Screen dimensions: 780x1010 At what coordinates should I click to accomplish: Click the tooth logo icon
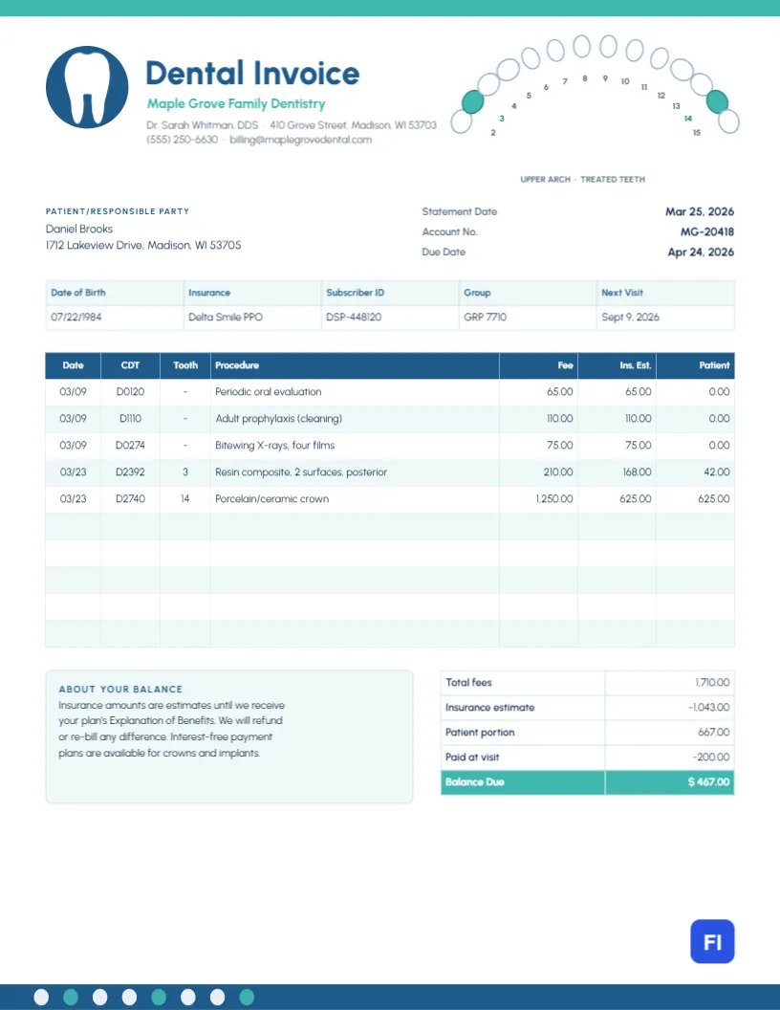[87, 87]
